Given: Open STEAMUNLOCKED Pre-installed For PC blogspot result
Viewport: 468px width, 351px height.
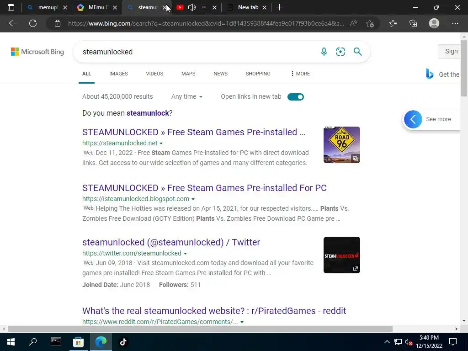Looking at the screenshot, I should click(x=204, y=188).
